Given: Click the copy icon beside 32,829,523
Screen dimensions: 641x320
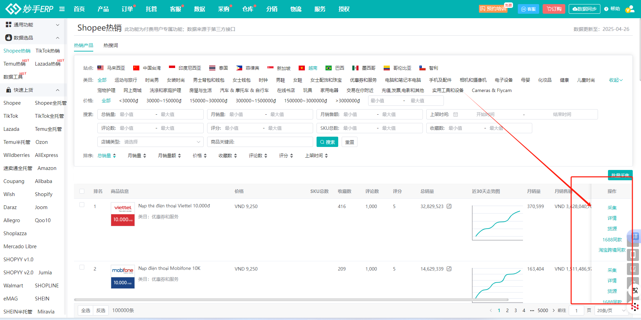Looking at the screenshot, I should (x=449, y=206).
